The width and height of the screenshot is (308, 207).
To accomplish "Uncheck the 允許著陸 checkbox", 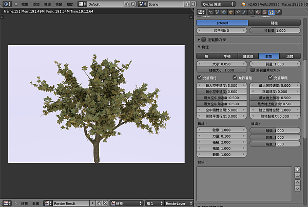I will [x=235, y=78].
